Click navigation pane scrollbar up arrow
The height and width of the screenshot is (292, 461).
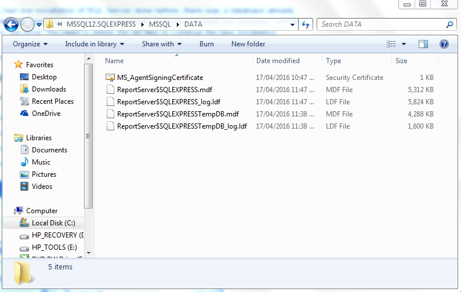click(89, 59)
